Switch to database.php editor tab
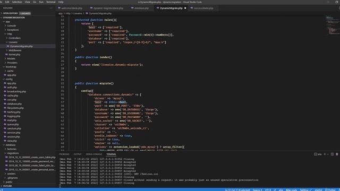The height and width of the screenshot is (191, 340). click(x=141, y=8)
